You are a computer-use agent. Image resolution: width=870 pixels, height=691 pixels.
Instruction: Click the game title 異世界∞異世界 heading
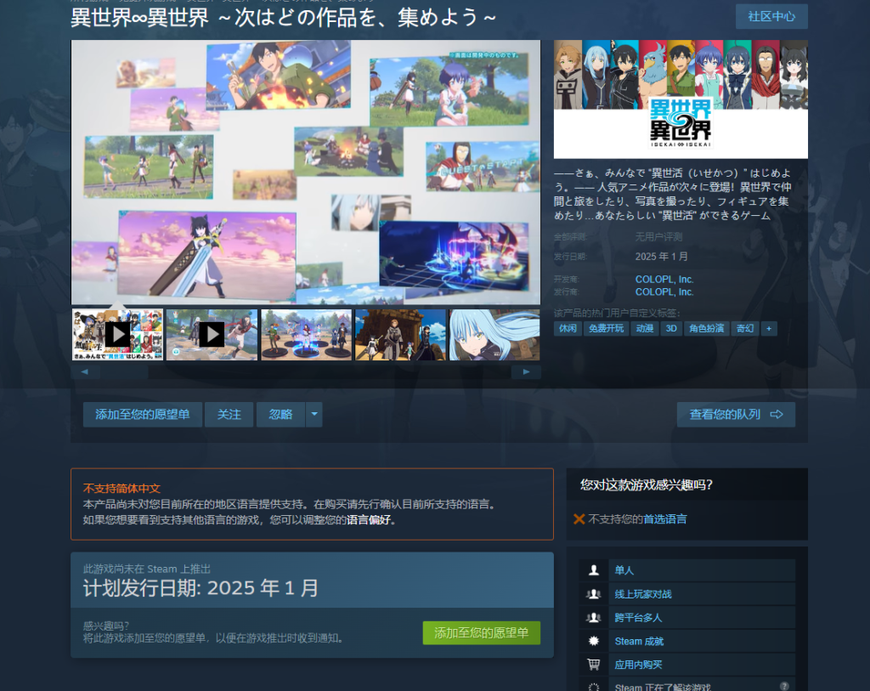(284, 18)
